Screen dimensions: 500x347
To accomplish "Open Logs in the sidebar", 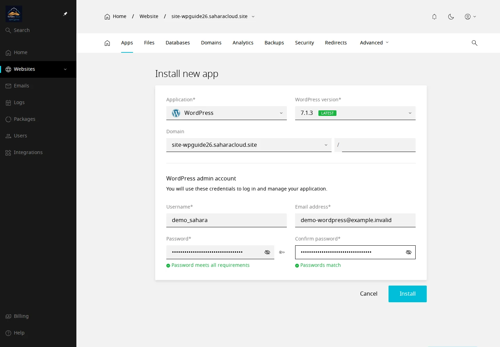I will pos(38,102).
